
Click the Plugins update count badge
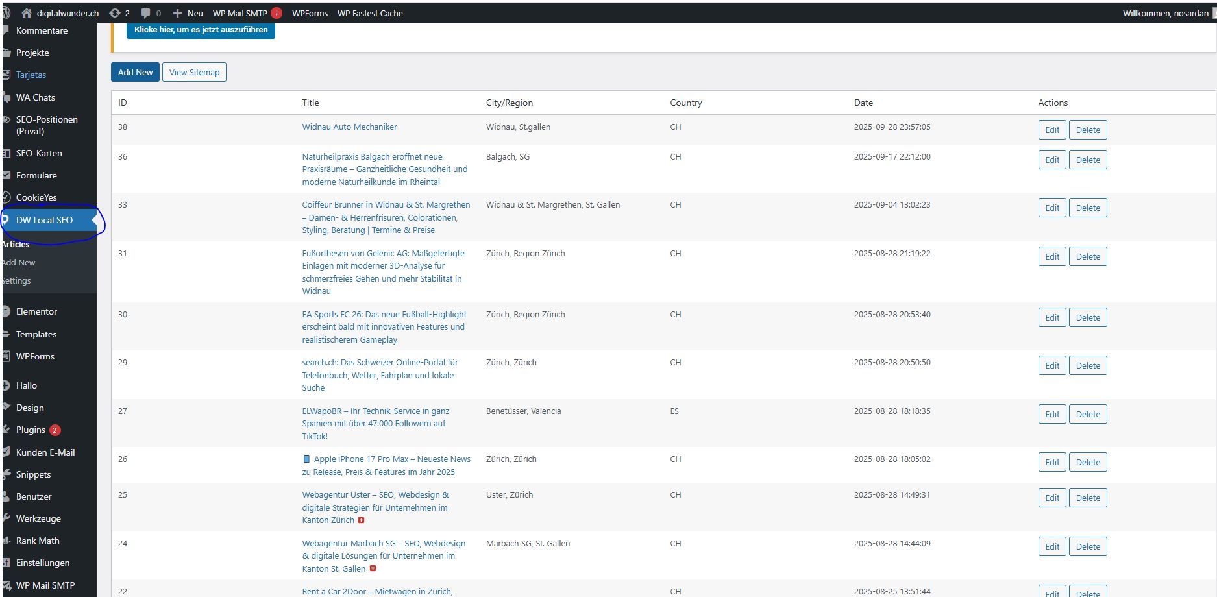click(x=55, y=430)
